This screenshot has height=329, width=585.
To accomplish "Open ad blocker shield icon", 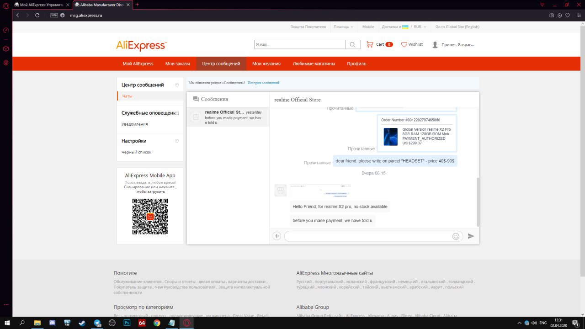I will pos(559,15).
